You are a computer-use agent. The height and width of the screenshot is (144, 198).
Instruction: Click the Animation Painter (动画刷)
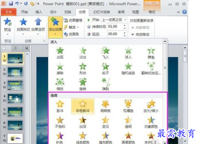click(71, 34)
